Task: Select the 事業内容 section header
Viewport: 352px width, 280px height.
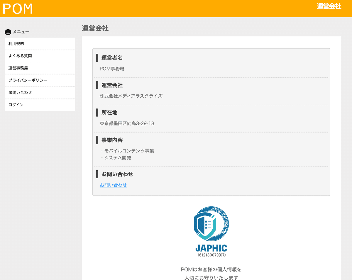Action: [x=111, y=140]
